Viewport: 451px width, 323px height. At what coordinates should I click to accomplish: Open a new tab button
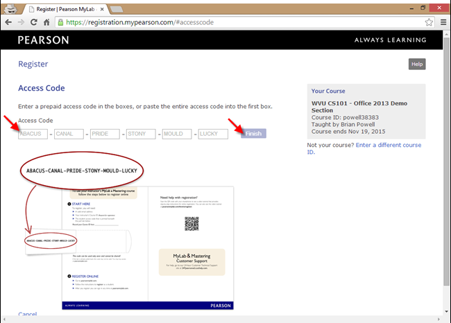click(x=117, y=10)
